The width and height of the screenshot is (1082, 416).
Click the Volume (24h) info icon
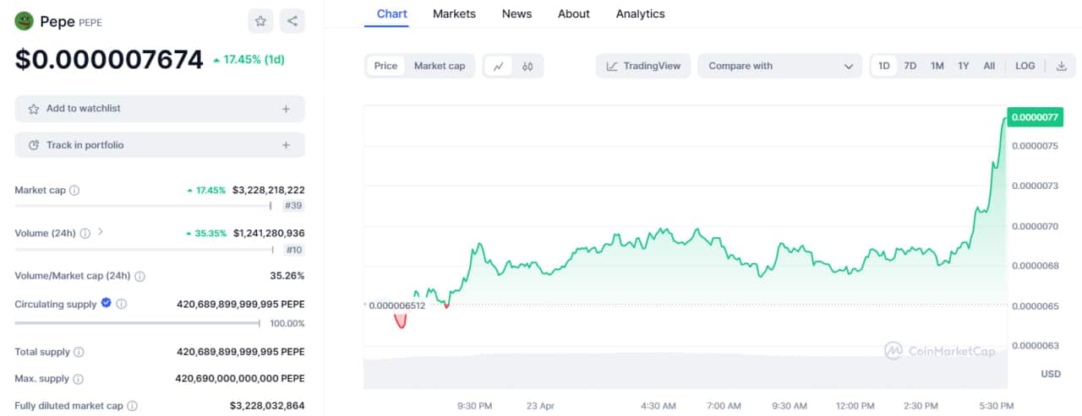coord(85,233)
